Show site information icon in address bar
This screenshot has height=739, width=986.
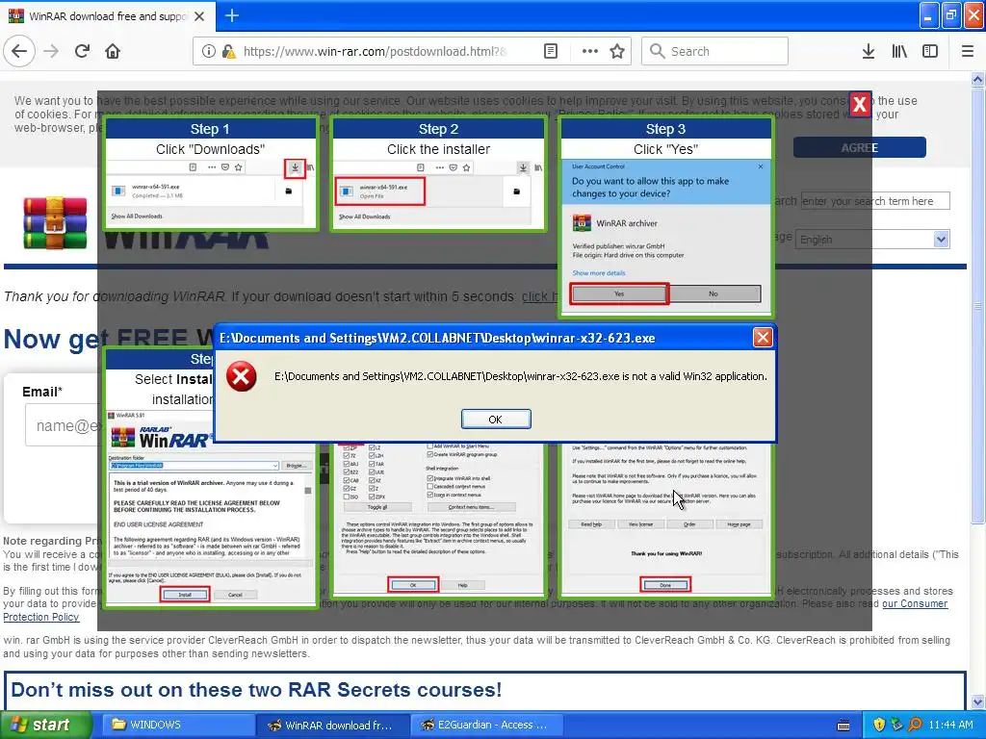[208, 52]
